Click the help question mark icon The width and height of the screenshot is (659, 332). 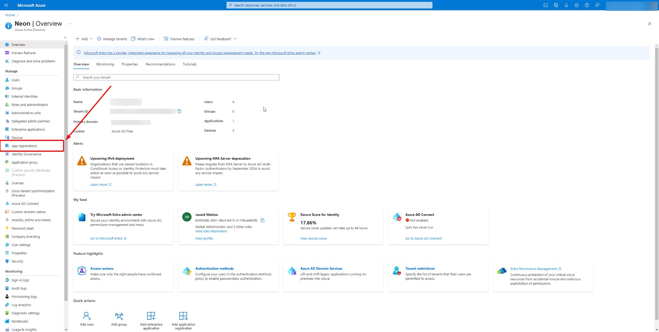coord(587,5)
